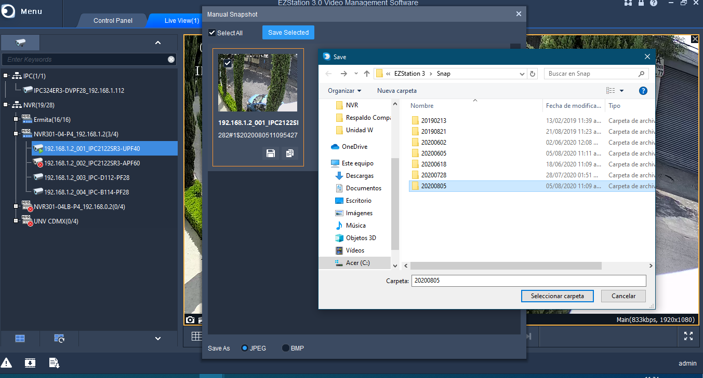The width and height of the screenshot is (703, 378).
Task: Open the view options dropdown arrow
Action: (x=621, y=91)
